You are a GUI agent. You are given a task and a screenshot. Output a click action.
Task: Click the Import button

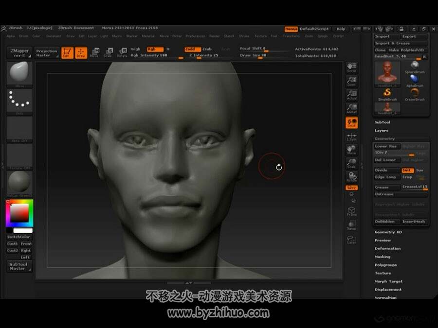tap(387, 36)
